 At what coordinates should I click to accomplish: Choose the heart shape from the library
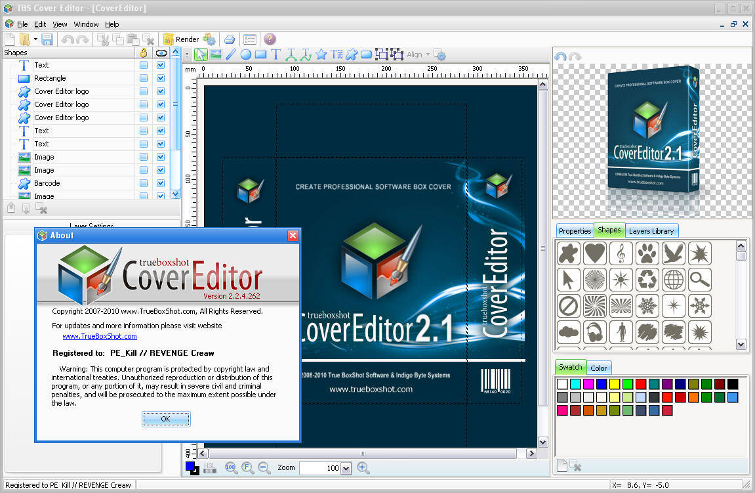(x=595, y=253)
